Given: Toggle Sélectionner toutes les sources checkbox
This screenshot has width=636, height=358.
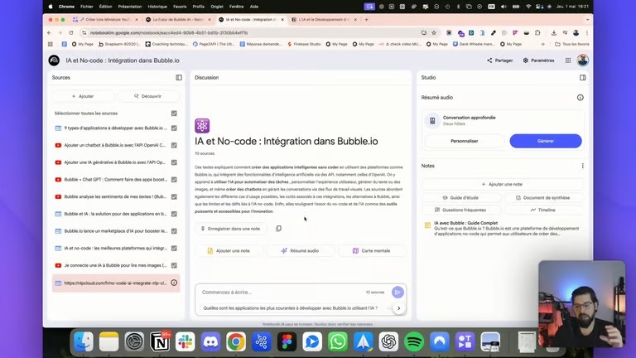Looking at the screenshot, I should tap(174, 114).
